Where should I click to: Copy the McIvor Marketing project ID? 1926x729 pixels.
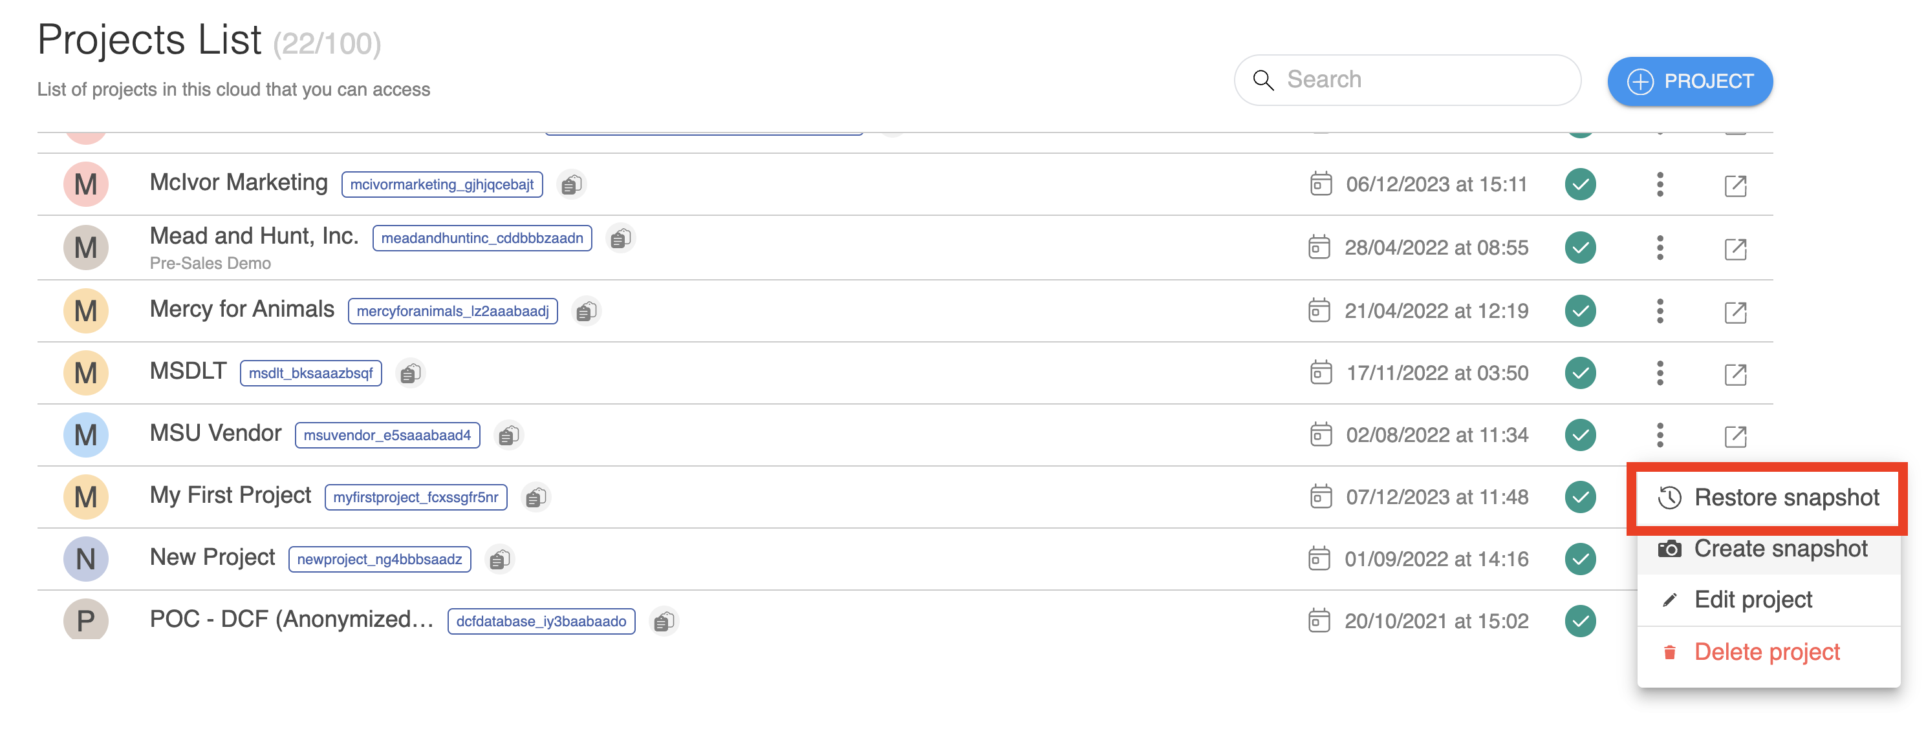point(572,184)
